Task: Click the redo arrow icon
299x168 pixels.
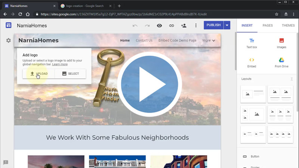Action: tap(147, 26)
